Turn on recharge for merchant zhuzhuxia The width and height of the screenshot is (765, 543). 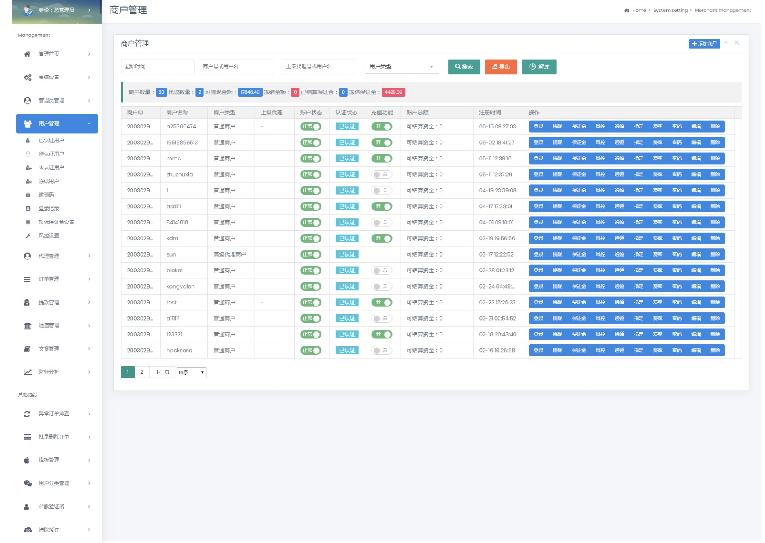(x=382, y=175)
